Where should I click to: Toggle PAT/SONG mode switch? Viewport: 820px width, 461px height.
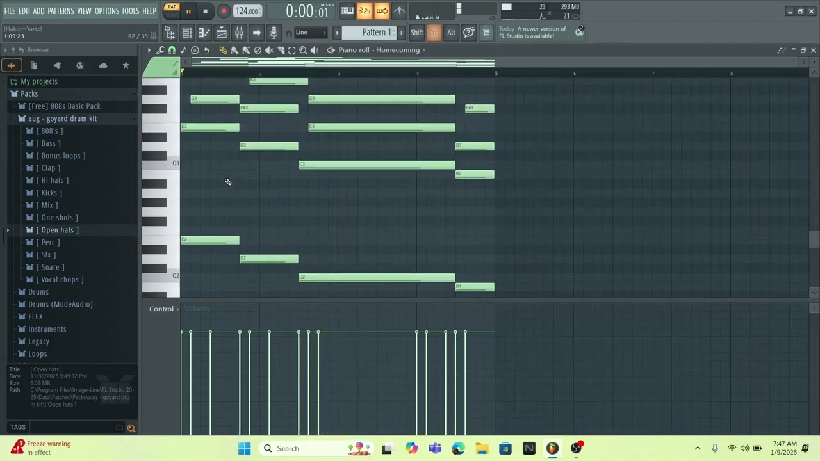(x=172, y=11)
